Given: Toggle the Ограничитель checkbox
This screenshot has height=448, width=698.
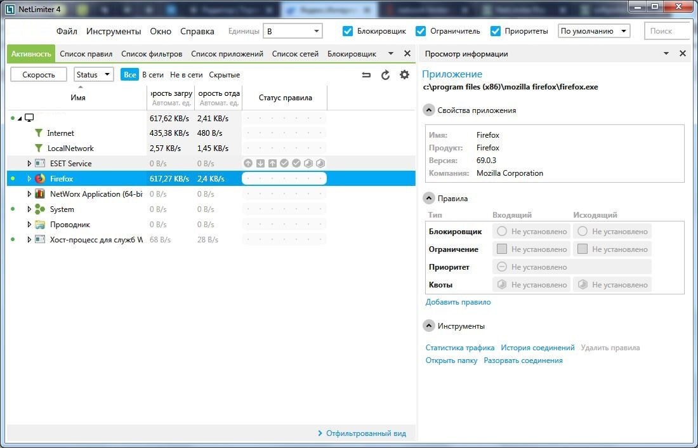Looking at the screenshot, I should (421, 31).
